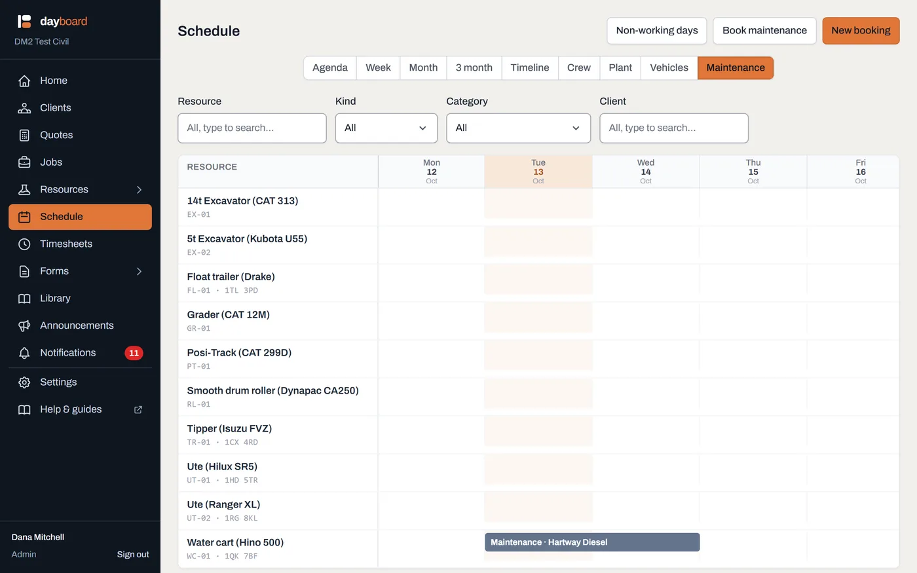Switch to the Timeline view tab
Screen dimensions: 917x573
[530, 67]
